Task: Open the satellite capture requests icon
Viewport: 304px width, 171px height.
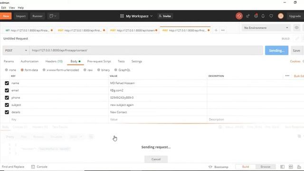Action: coord(247,16)
